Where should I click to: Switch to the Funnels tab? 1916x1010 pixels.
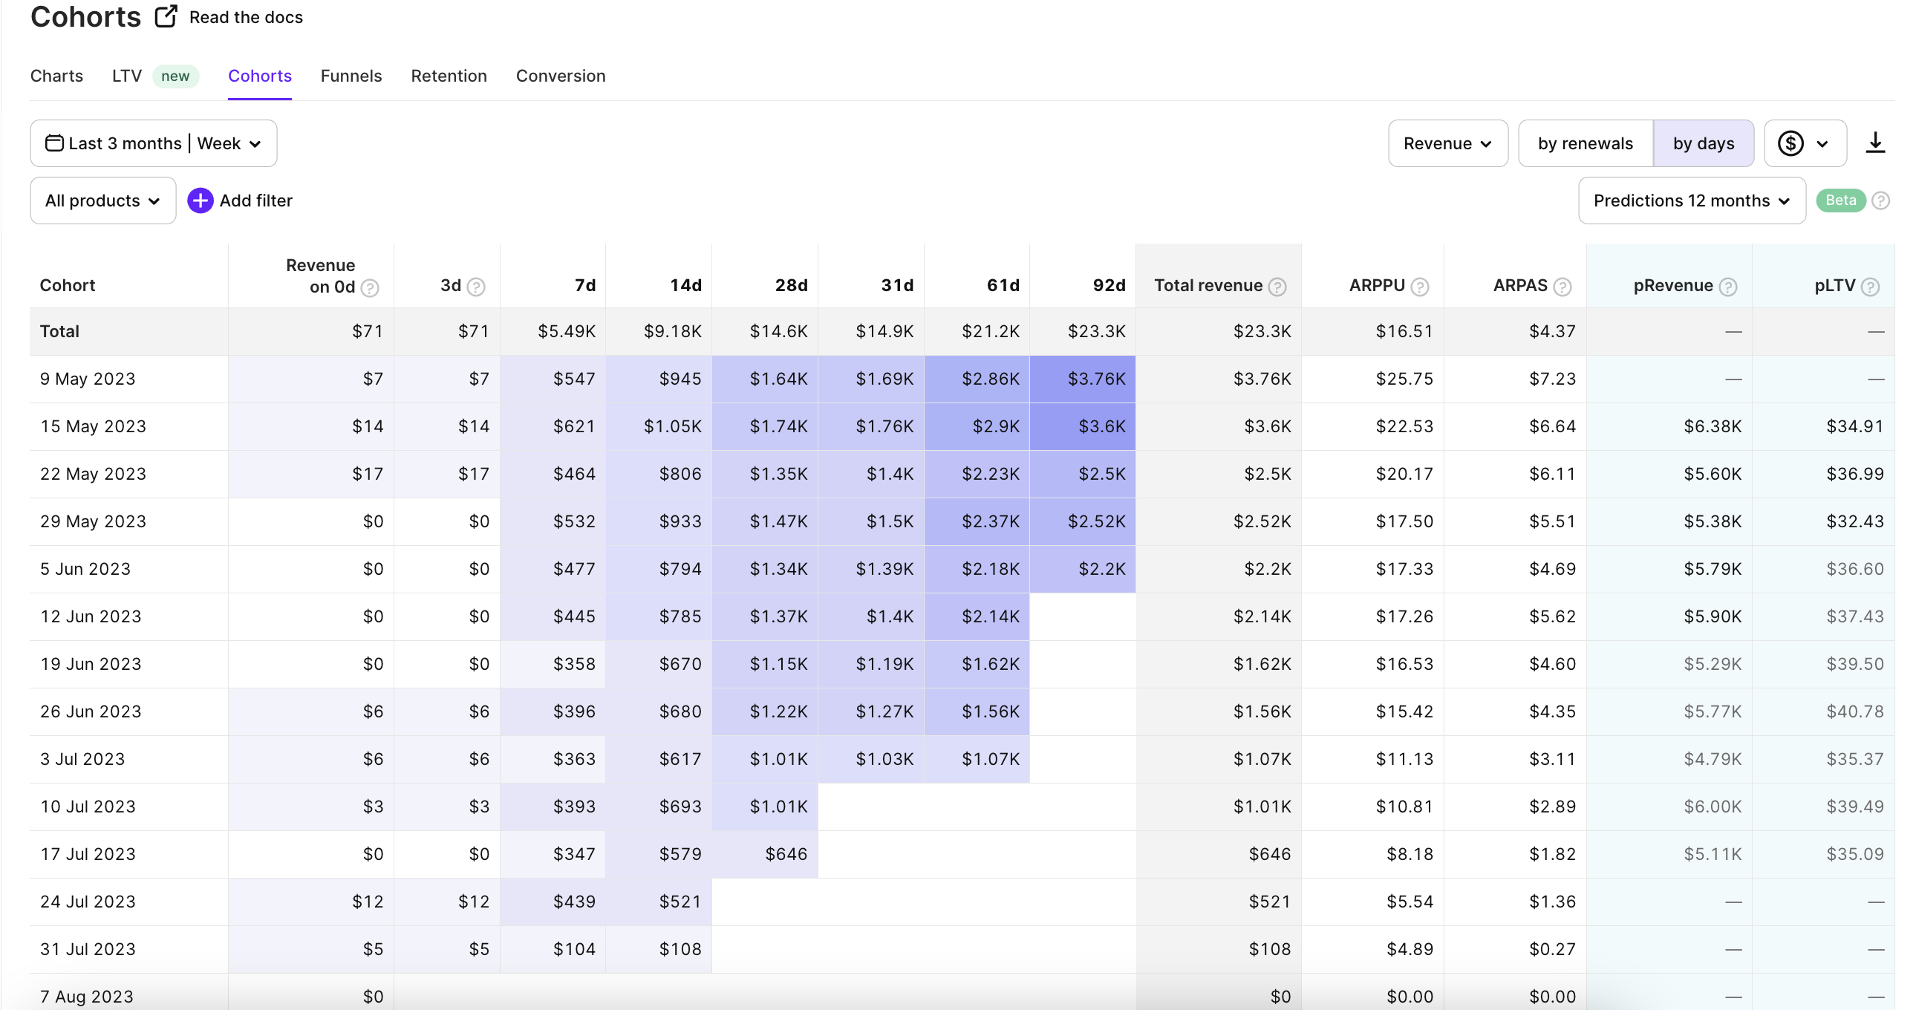click(351, 76)
